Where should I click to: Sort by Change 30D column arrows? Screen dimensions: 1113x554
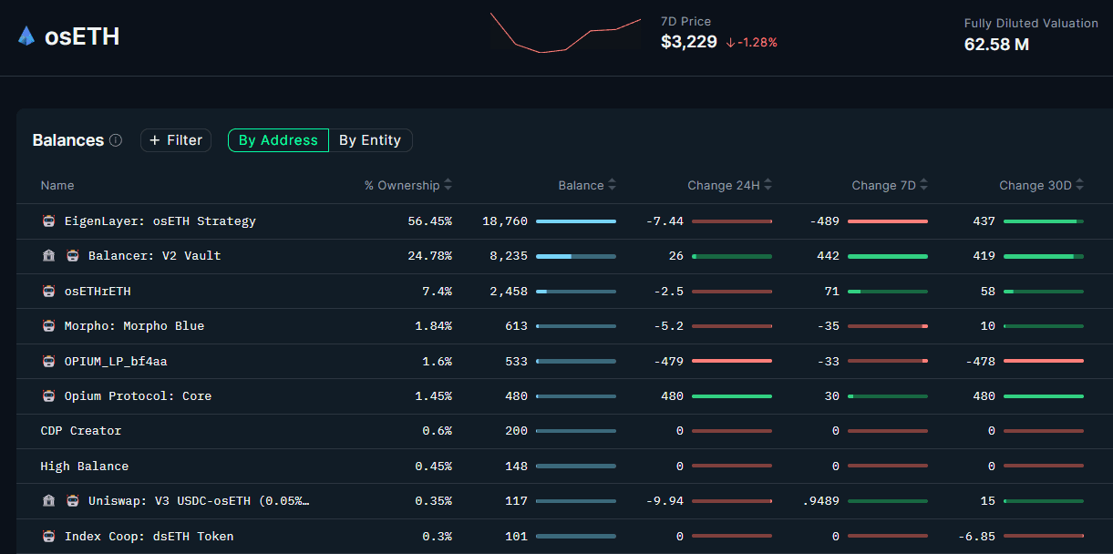1080,186
